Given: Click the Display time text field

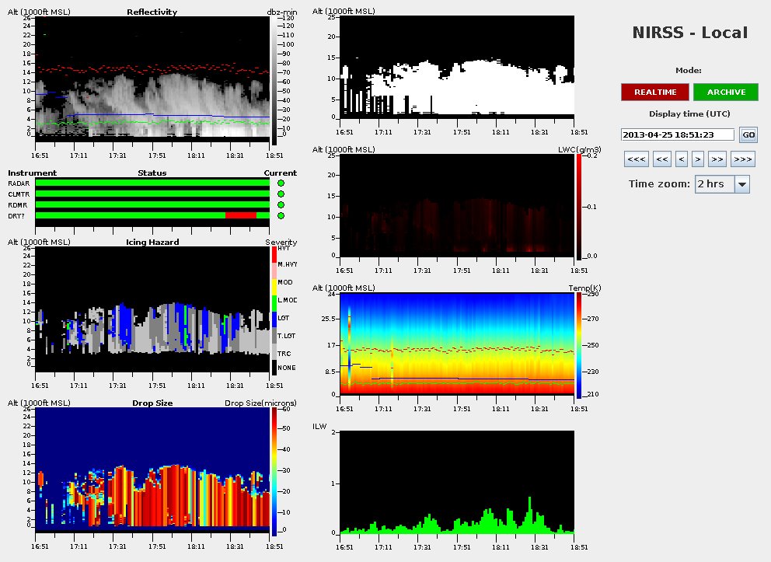Looking at the screenshot, I should point(678,134).
